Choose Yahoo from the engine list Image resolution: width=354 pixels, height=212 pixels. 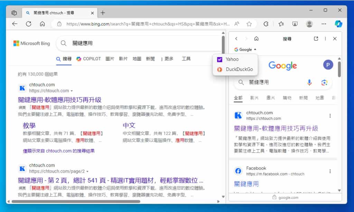tap(235, 59)
